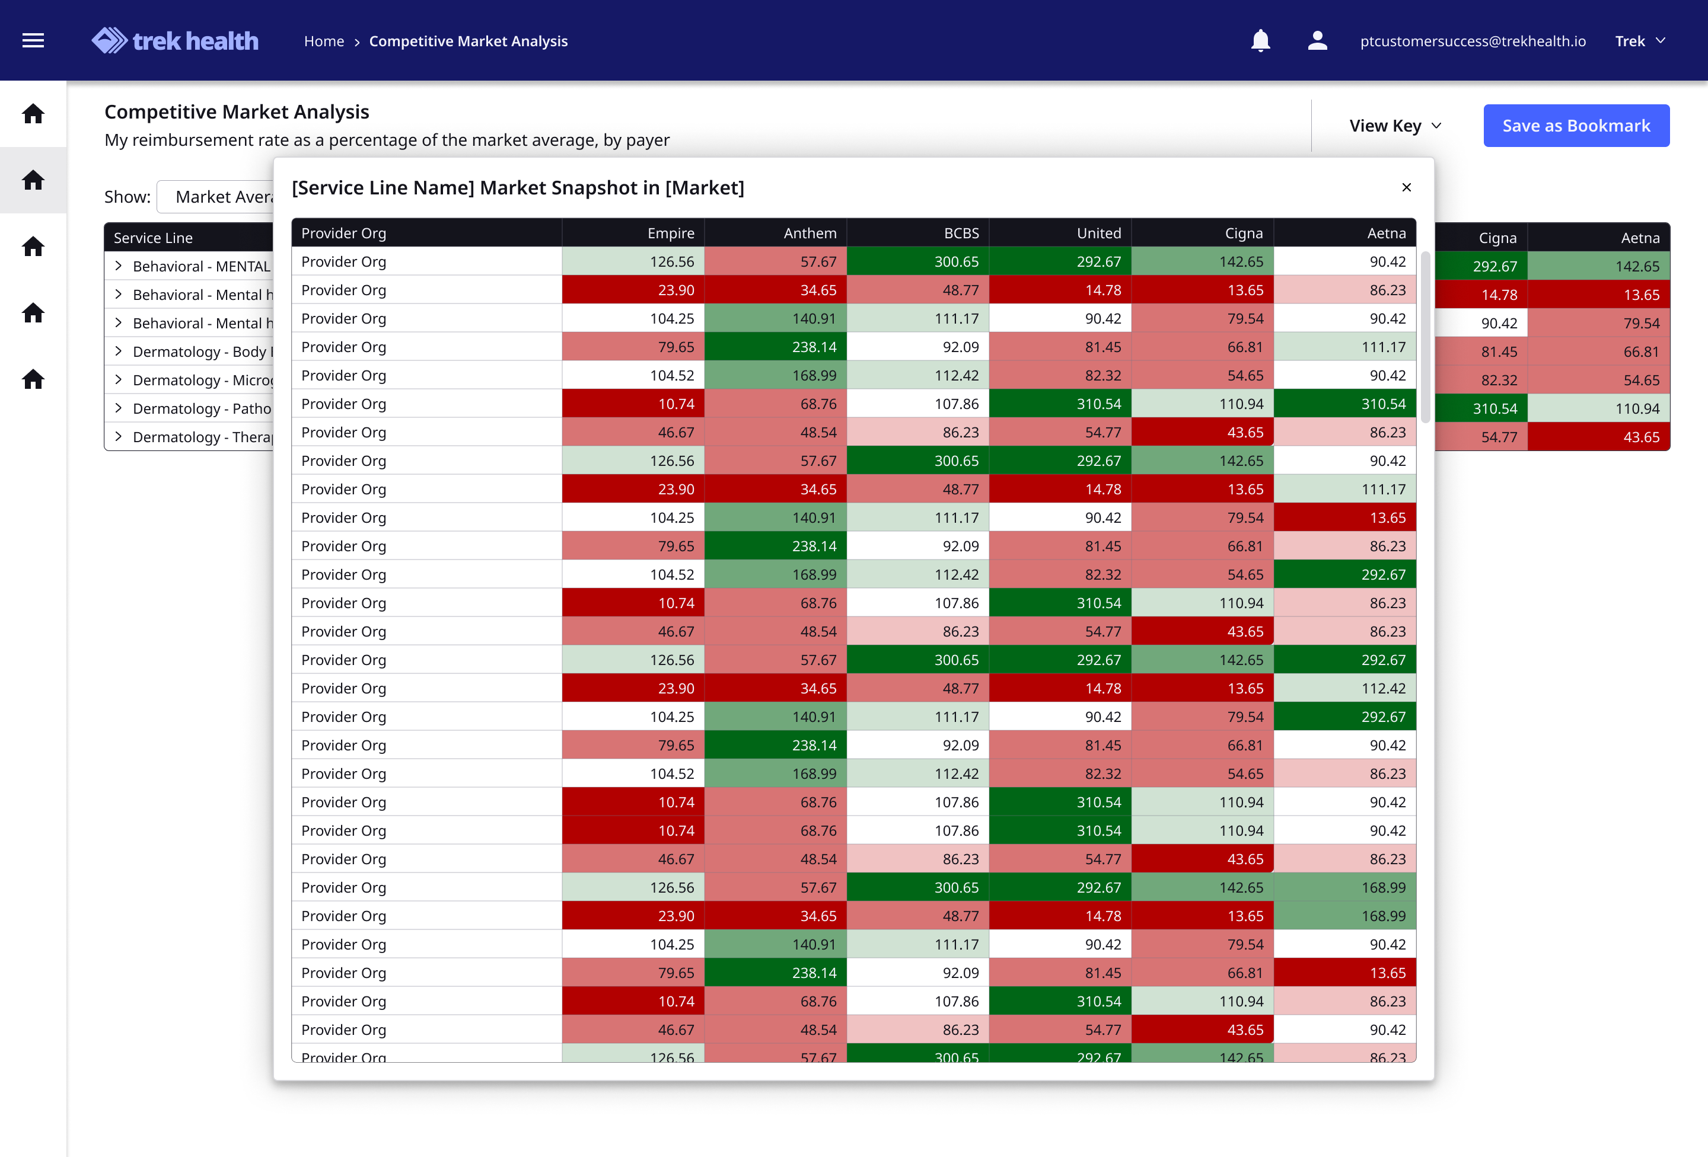Click third home icon in sidebar
Viewport: 1708px width, 1157px height.
click(x=33, y=246)
